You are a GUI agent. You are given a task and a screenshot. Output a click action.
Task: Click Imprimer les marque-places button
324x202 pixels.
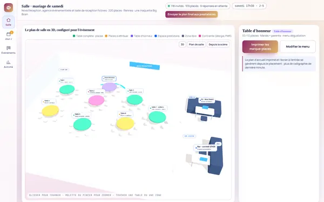click(x=260, y=46)
